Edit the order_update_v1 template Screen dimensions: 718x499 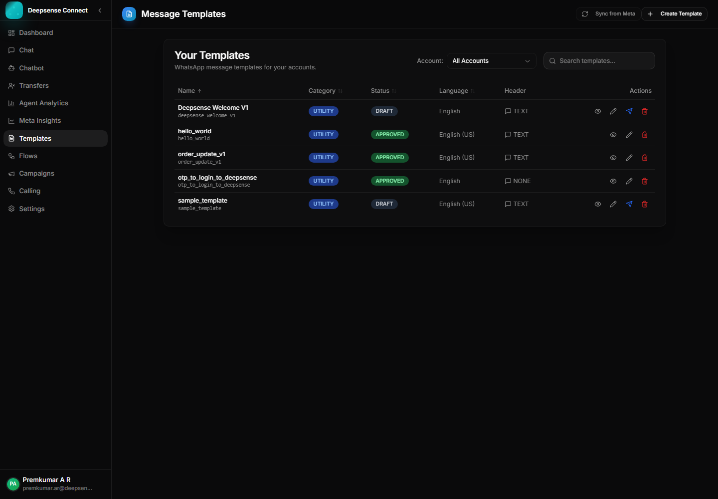(x=629, y=158)
